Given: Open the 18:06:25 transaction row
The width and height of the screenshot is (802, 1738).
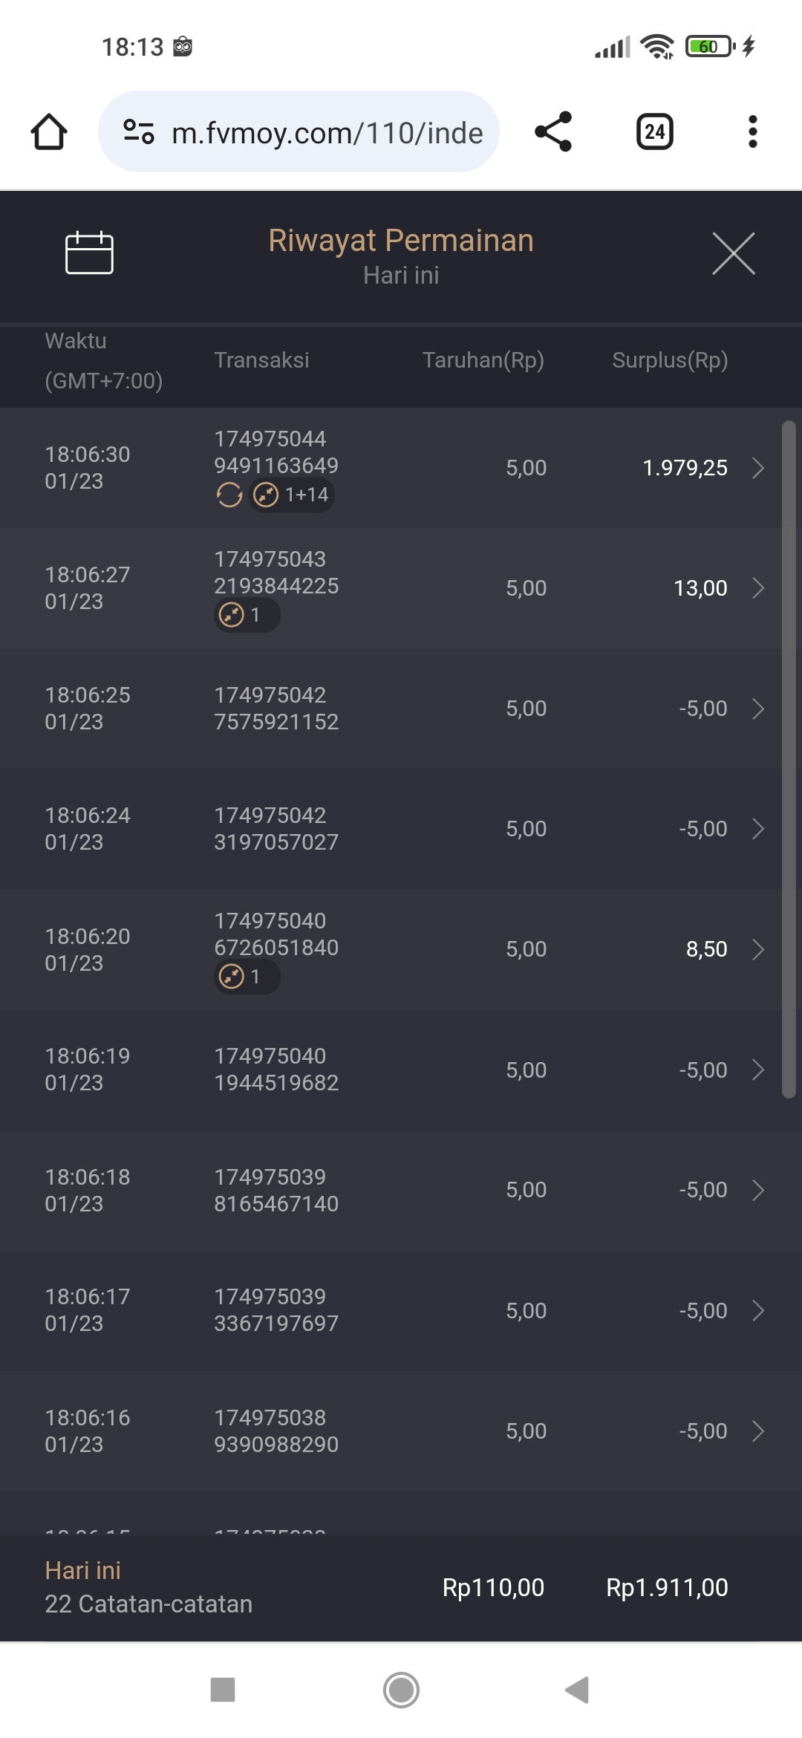Looking at the screenshot, I should pos(401,709).
